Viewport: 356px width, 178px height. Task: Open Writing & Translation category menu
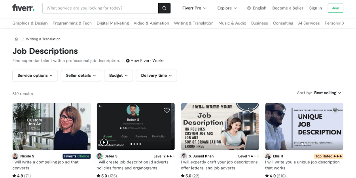[194, 23]
